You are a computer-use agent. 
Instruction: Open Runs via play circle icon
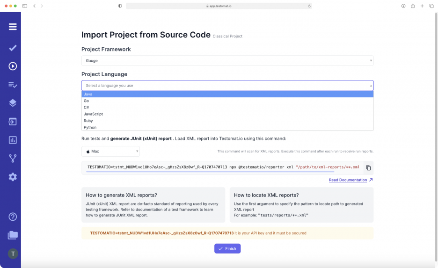[13, 66]
